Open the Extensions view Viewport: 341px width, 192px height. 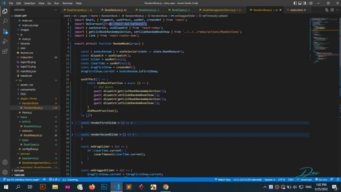click(x=5, y=51)
